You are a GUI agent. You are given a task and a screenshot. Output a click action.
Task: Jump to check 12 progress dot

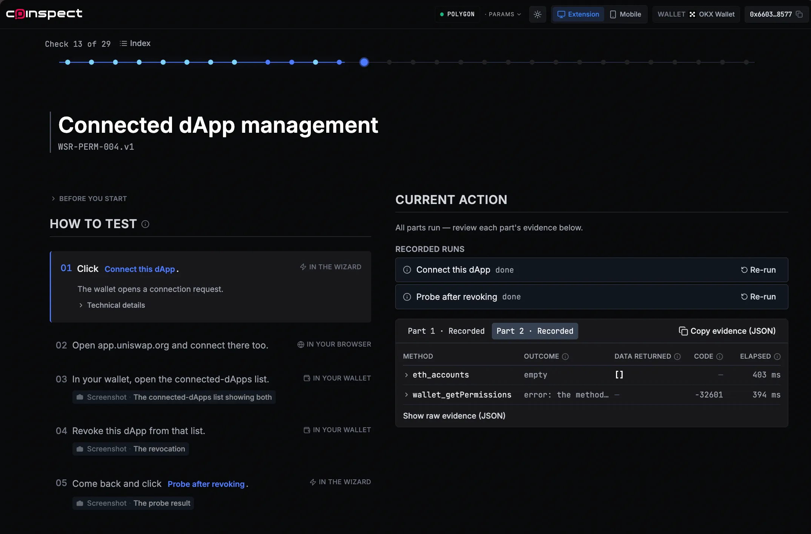(339, 62)
